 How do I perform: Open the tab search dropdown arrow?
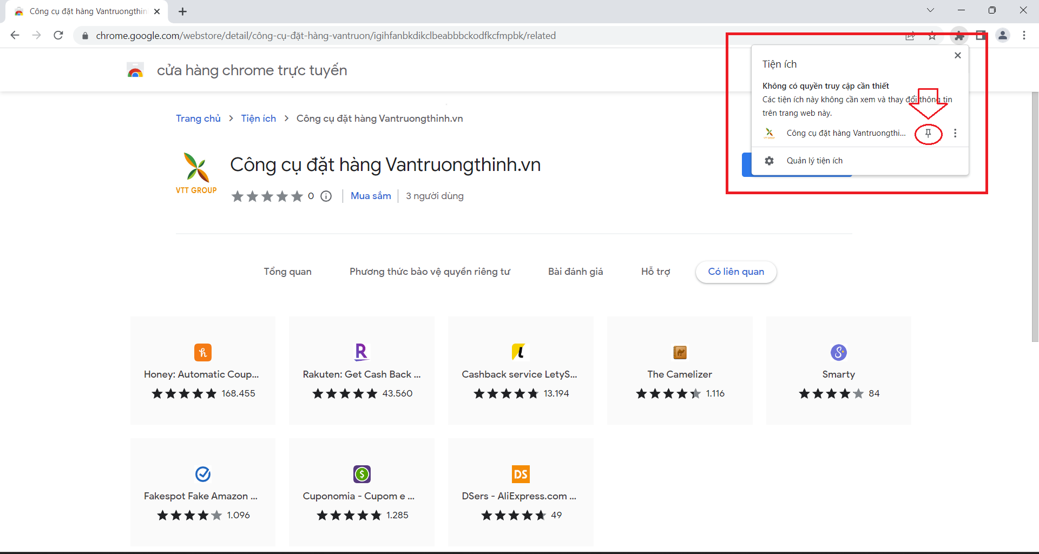coord(930,10)
